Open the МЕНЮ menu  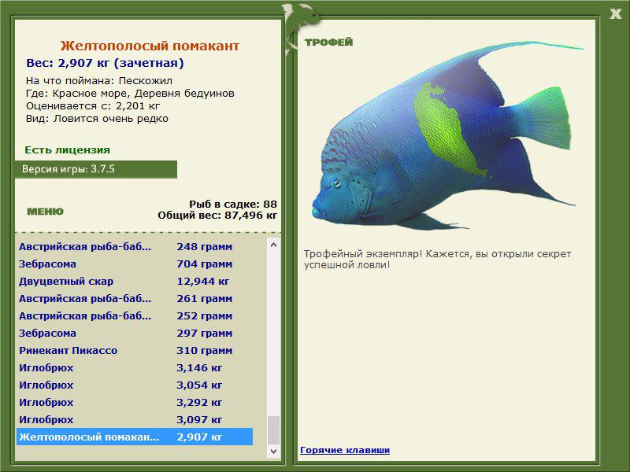click(45, 212)
